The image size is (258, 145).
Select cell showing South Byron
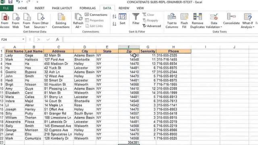[85, 114]
